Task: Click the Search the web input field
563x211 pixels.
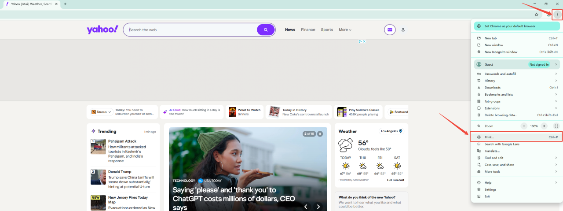Action: click(x=191, y=30)
